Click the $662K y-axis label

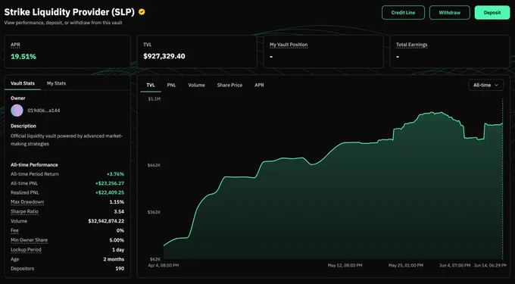pos(154,165)
